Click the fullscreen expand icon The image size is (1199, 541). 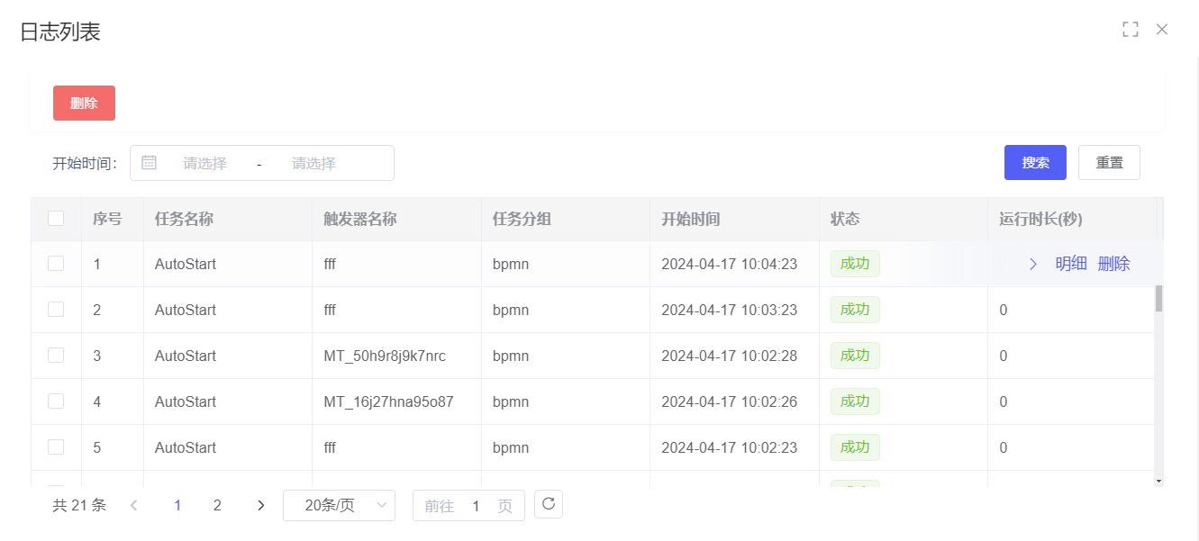point(1130,30)
